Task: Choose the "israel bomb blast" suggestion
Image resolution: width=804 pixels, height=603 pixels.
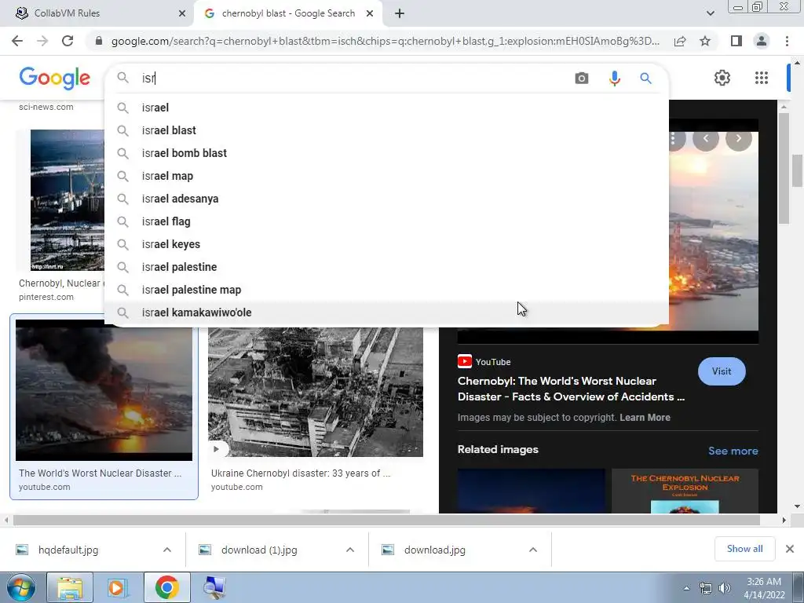Action: pos(386,153)
